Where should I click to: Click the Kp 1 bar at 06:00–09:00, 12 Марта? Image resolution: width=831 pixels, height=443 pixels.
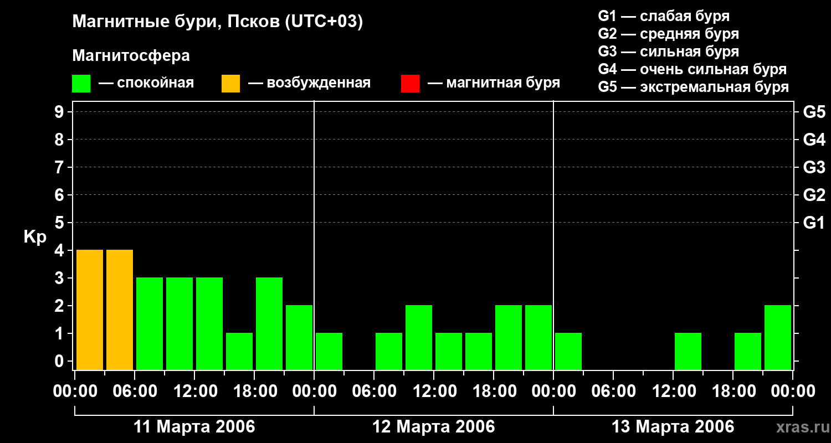[389, 351]
